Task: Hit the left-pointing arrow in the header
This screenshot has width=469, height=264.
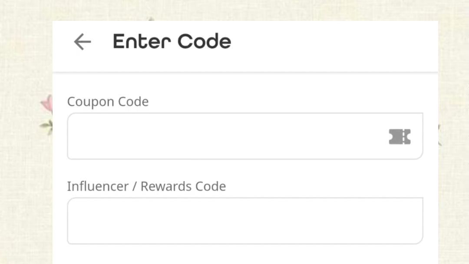Action: tap(82, 42)
